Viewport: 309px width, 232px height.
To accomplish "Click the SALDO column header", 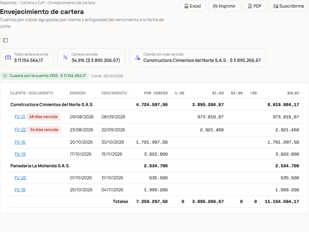I will click(293, 93).
